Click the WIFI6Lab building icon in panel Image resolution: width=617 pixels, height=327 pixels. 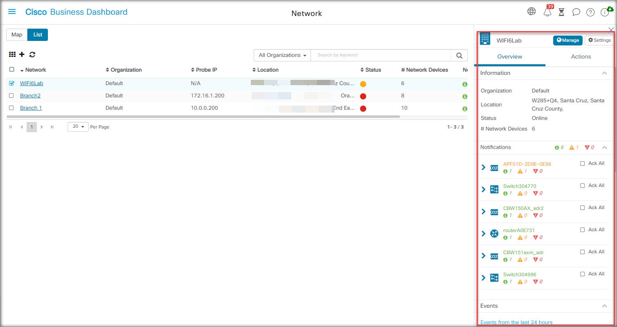click(x=485, y=38)
